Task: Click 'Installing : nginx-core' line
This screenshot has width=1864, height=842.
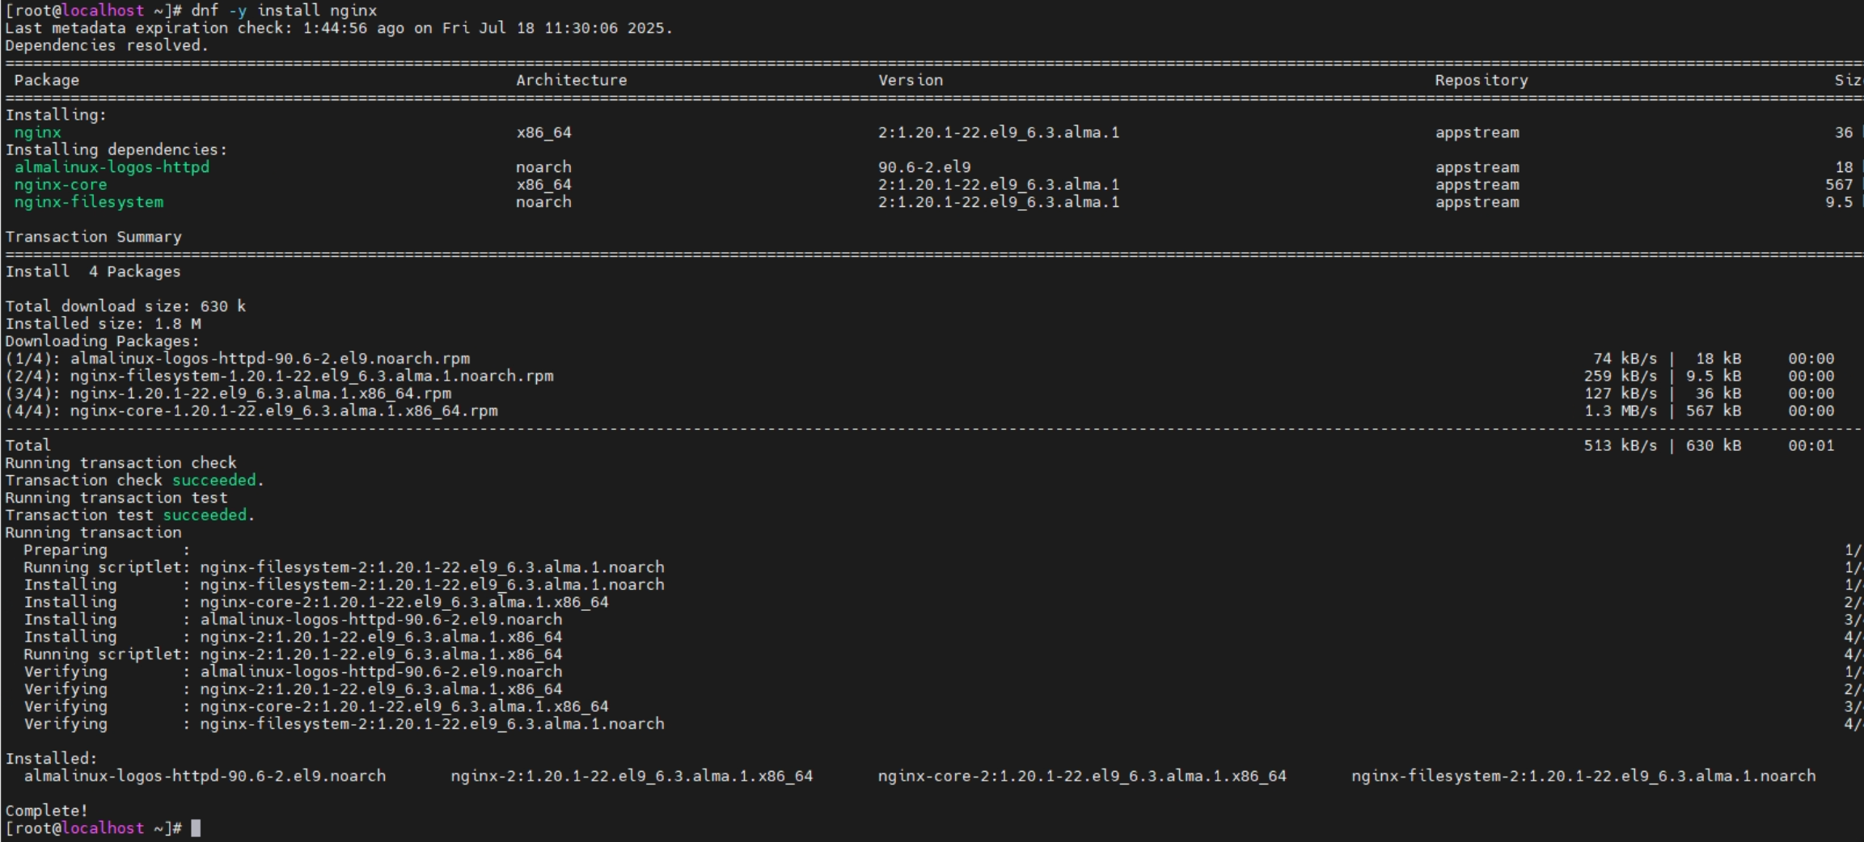Action: tap(316, 602)
